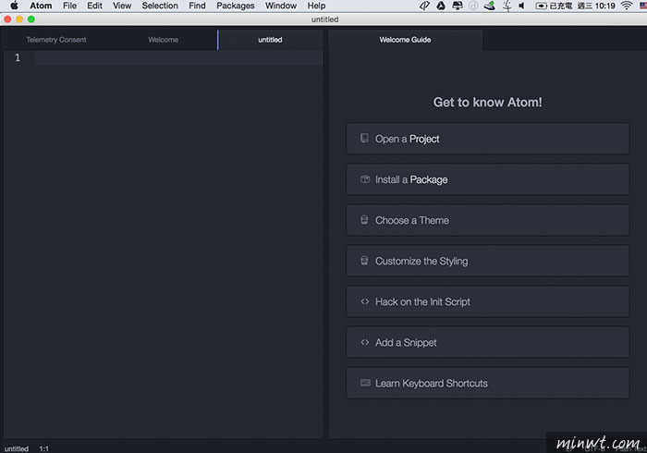Viewport: 647px width, 453px height.
Task: Click the repo icon beside Open a Project
Action: 364,138
